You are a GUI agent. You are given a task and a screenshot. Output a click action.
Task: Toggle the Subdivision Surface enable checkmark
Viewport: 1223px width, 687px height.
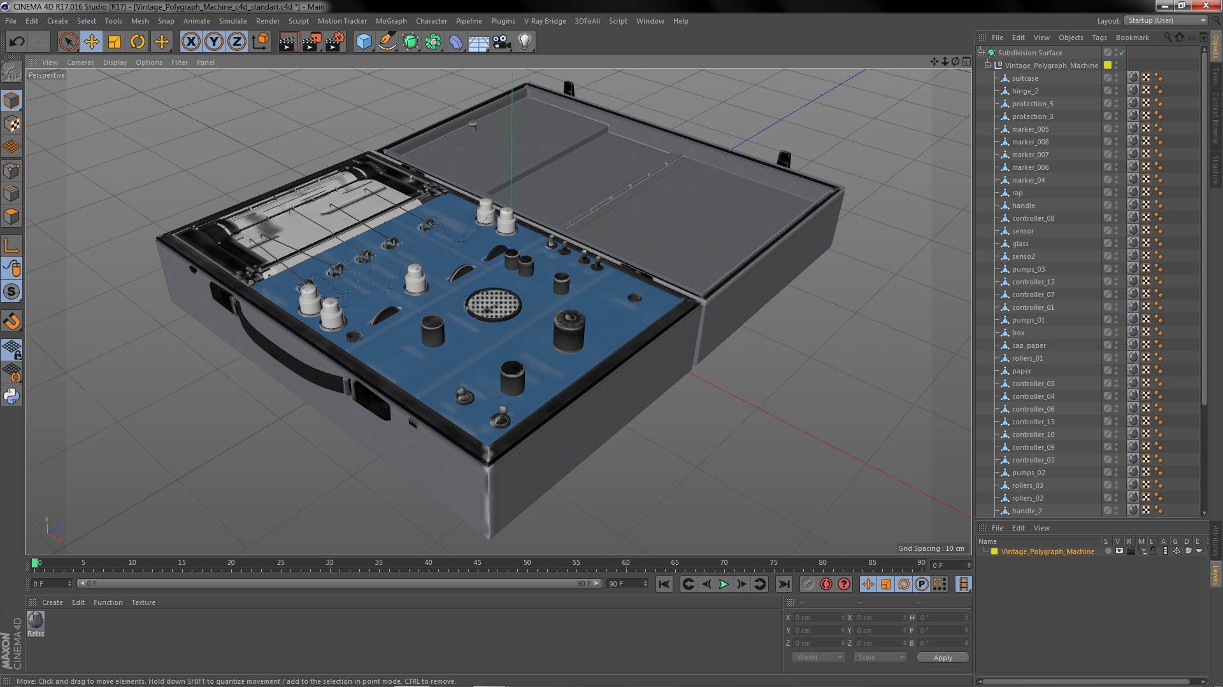(x=1122, y=53)
